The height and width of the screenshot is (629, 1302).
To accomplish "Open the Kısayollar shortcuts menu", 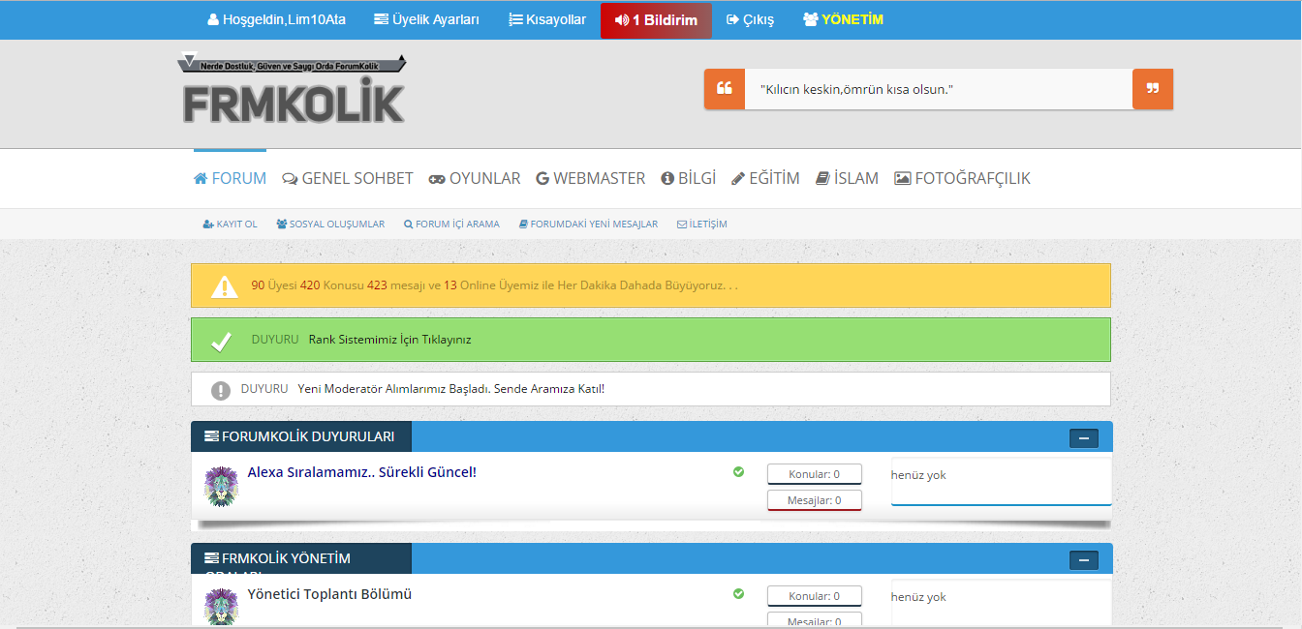I will click(547, 19).
